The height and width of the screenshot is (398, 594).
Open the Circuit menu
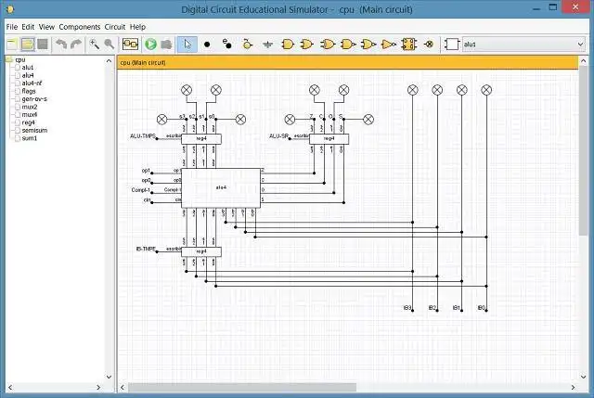[x=115, y=27]
